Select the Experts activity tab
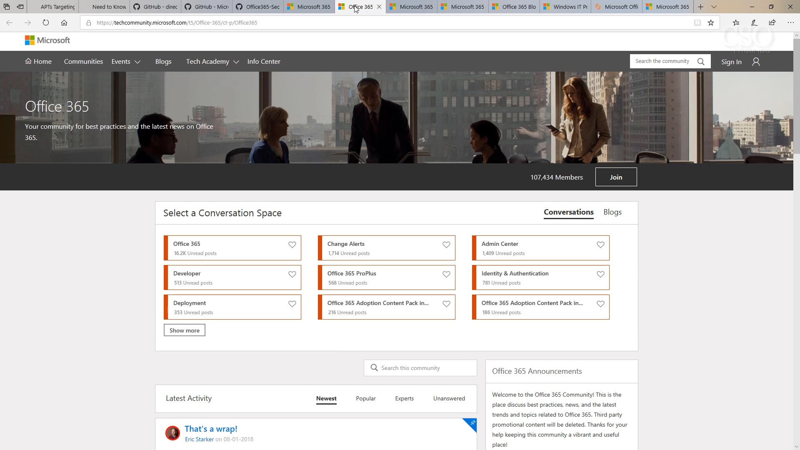800x450 pixels. [x=405, y=399]
